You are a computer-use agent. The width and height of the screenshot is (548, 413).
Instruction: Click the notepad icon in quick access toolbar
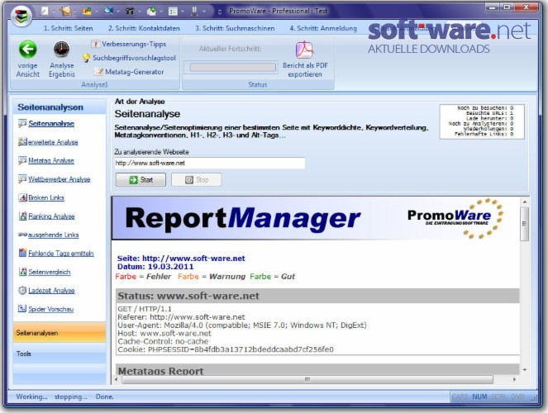65,12
